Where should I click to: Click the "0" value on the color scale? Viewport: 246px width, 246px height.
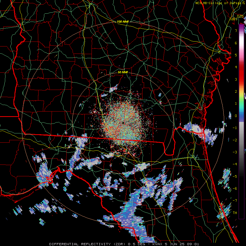tap(236, 116)
